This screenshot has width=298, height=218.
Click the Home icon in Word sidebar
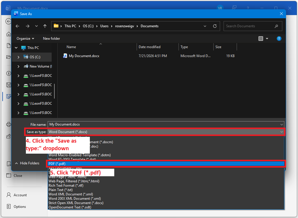point(8,34)
